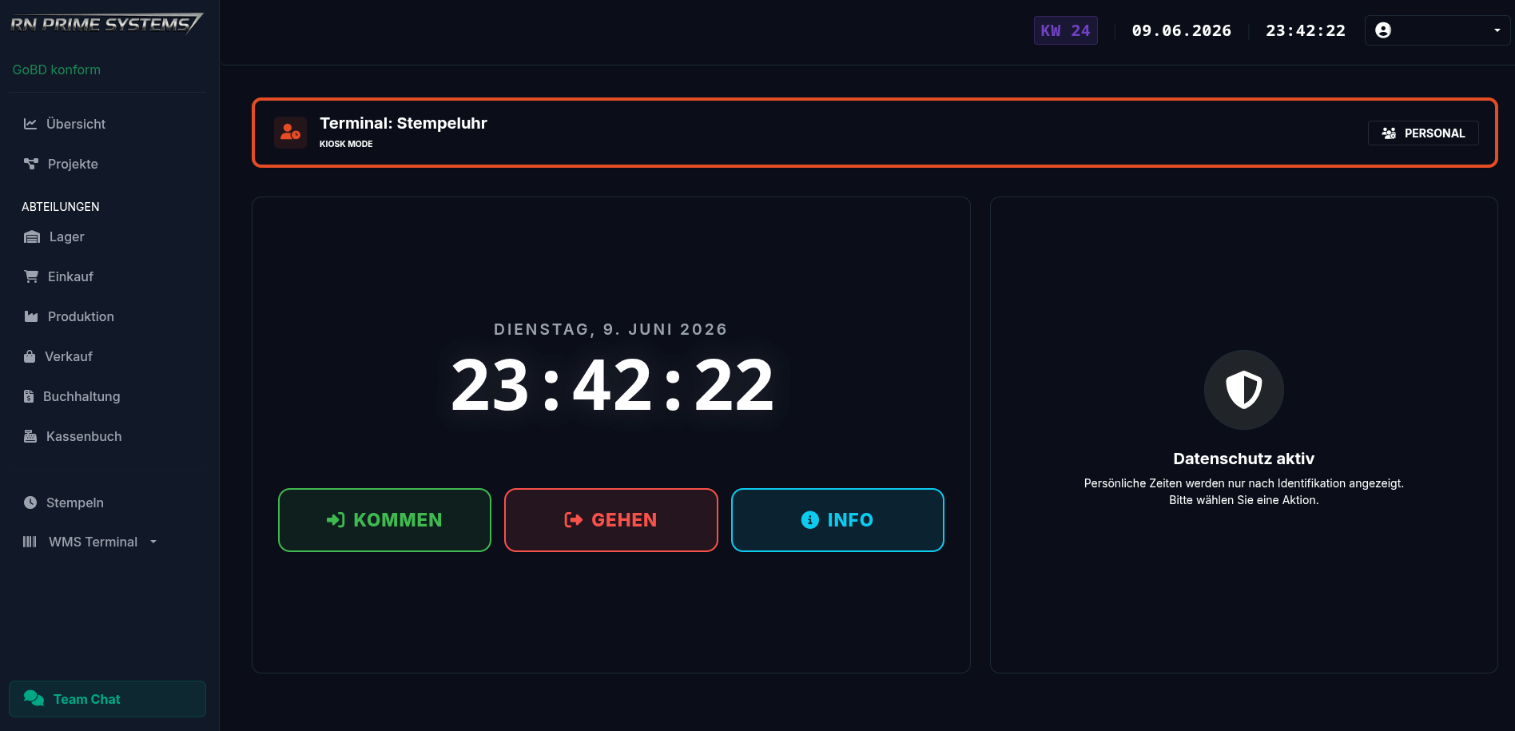Click the Übersicht chart icon
Screen dimensions: 1515x731
(30, 124)
